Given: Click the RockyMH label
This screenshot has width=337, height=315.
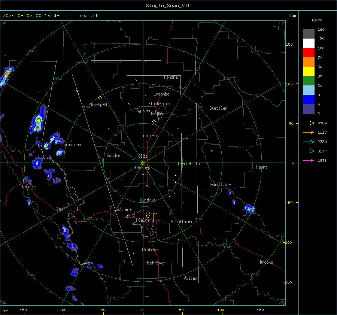Looking at the screenshot, I should click(x=99, y=105).
